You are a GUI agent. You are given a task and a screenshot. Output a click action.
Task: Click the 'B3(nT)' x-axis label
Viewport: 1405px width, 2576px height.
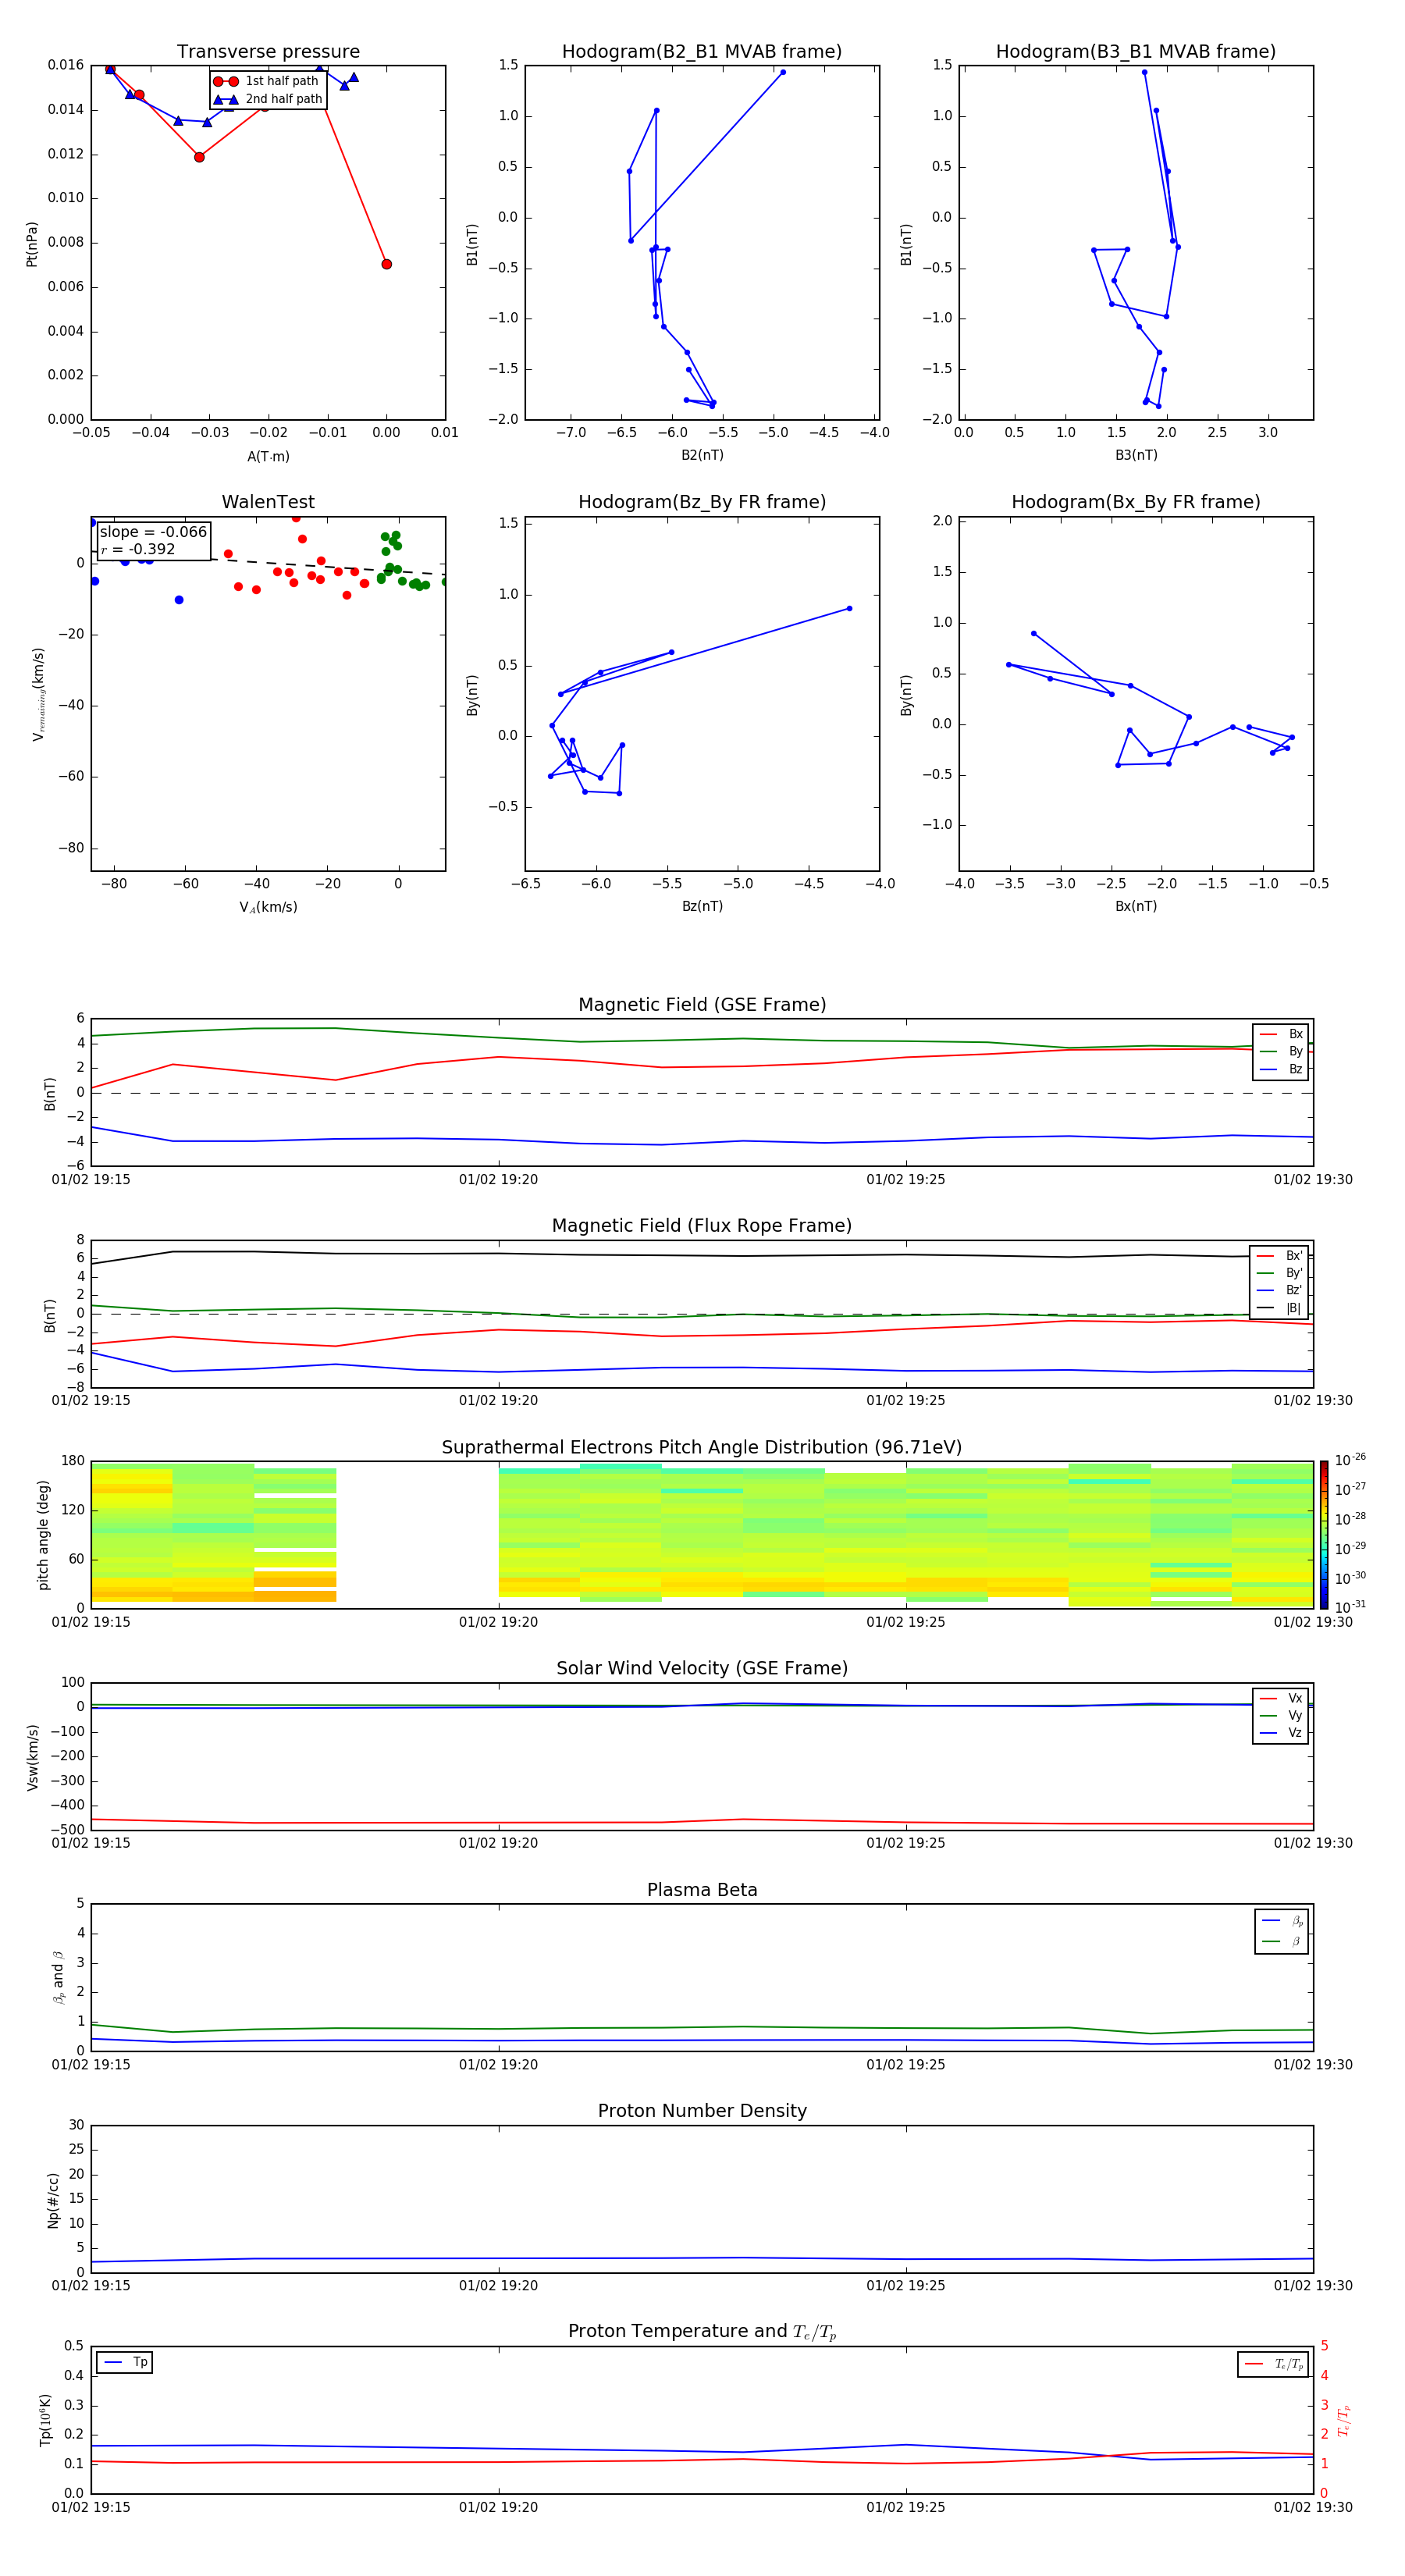pyautogui.click(x=1136, y=455)
